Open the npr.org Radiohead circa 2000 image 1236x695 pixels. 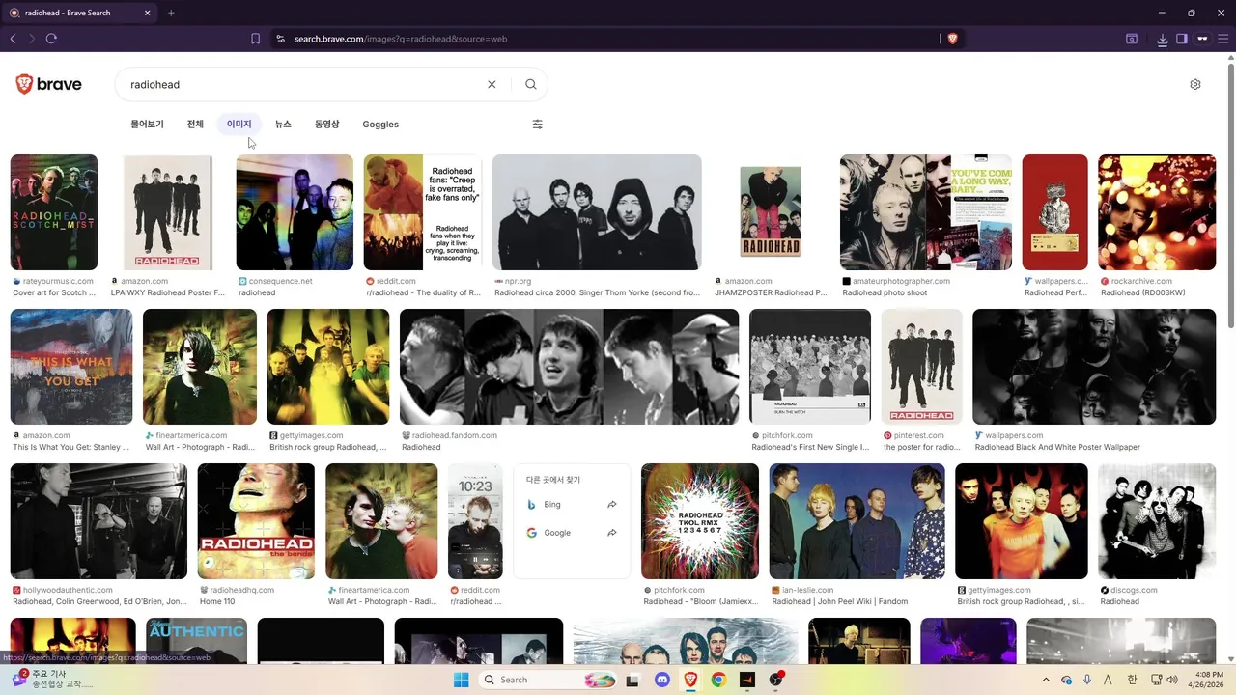coord(597,212)
